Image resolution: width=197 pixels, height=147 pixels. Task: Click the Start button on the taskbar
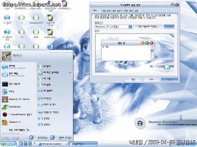(x=8, y=144)
